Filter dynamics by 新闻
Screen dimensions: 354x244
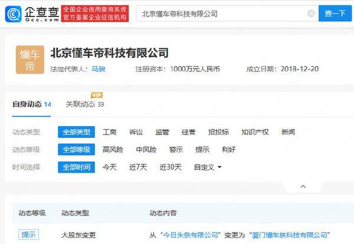coord(288,132)
